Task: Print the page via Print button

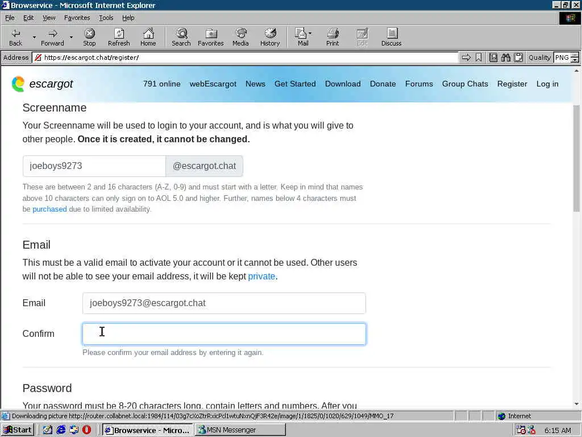Action: coord(332,37)
